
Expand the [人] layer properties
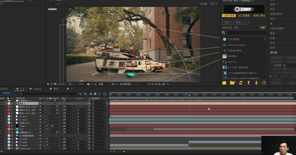[x=6, y=129]
